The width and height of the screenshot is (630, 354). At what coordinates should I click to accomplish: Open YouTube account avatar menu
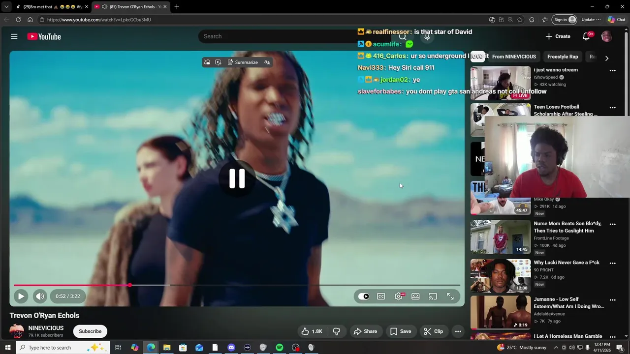[606, 36]
